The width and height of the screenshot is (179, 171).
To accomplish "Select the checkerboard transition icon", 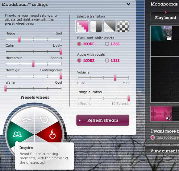I will pos(123,26).
